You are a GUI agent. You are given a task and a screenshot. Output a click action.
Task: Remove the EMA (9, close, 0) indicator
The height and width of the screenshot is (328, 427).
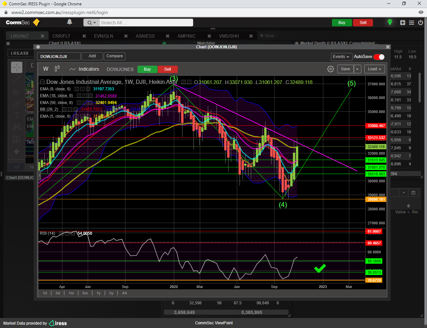coord(88,89)
